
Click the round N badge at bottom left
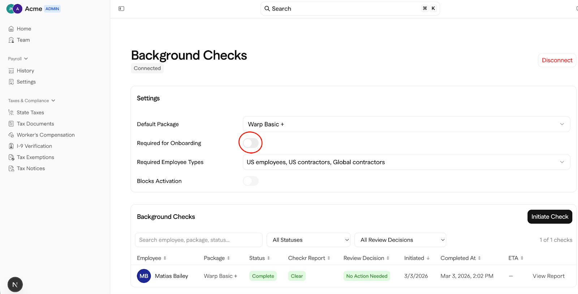click(x=15, y=285)
